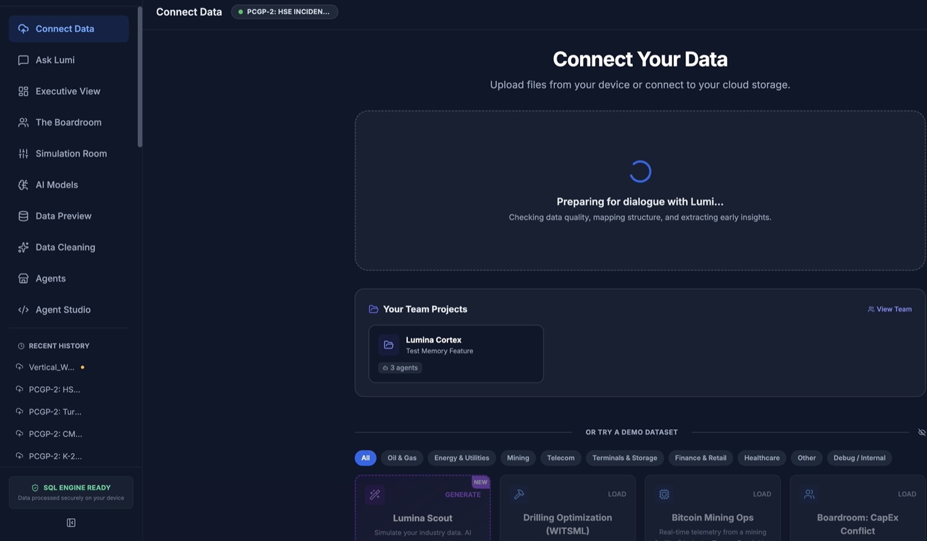Screen dimensions: 927x541
Task: Click the Connect Data cloud icon in sidebar
Action: 23,29
